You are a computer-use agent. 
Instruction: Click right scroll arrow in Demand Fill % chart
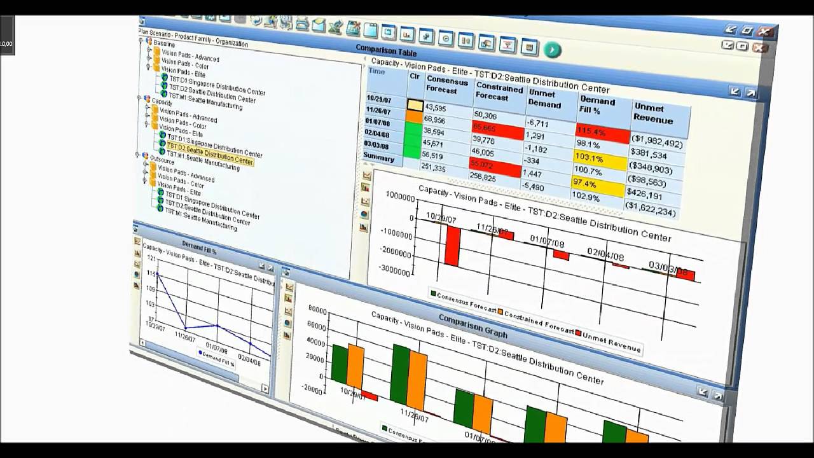click(x=265, y=388)
